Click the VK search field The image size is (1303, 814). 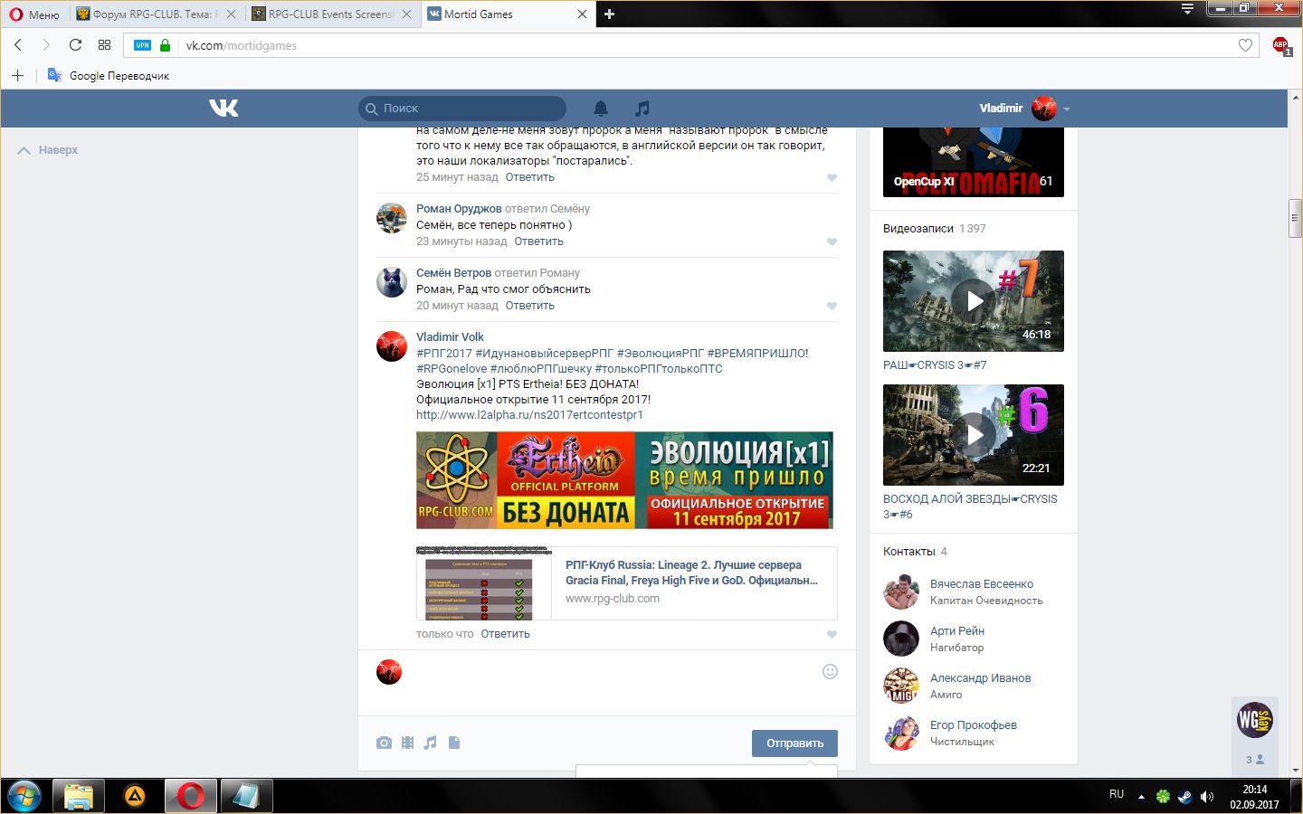[x=462, y=109]
